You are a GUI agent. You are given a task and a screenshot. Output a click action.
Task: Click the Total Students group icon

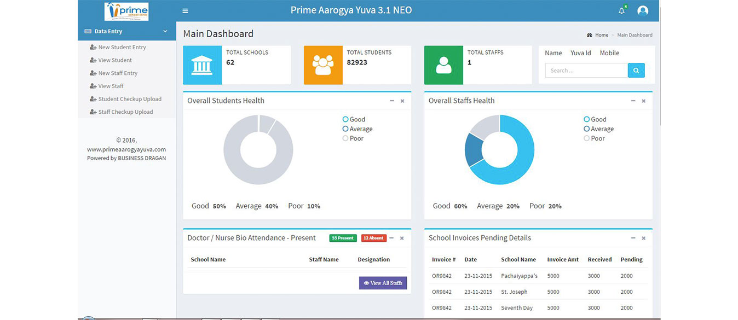coord(323,65)
